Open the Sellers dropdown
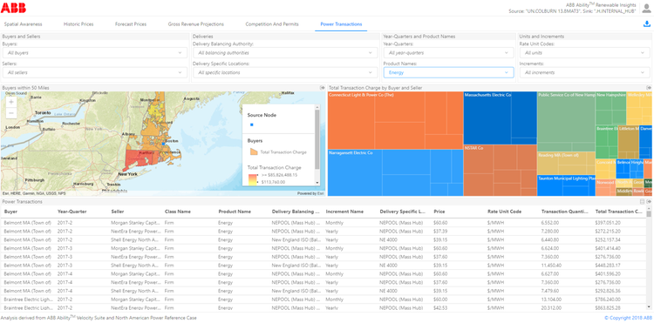Image resolution: width=654 pixels, height=323 pixels. pyautogui.click(x=95, y=72)
